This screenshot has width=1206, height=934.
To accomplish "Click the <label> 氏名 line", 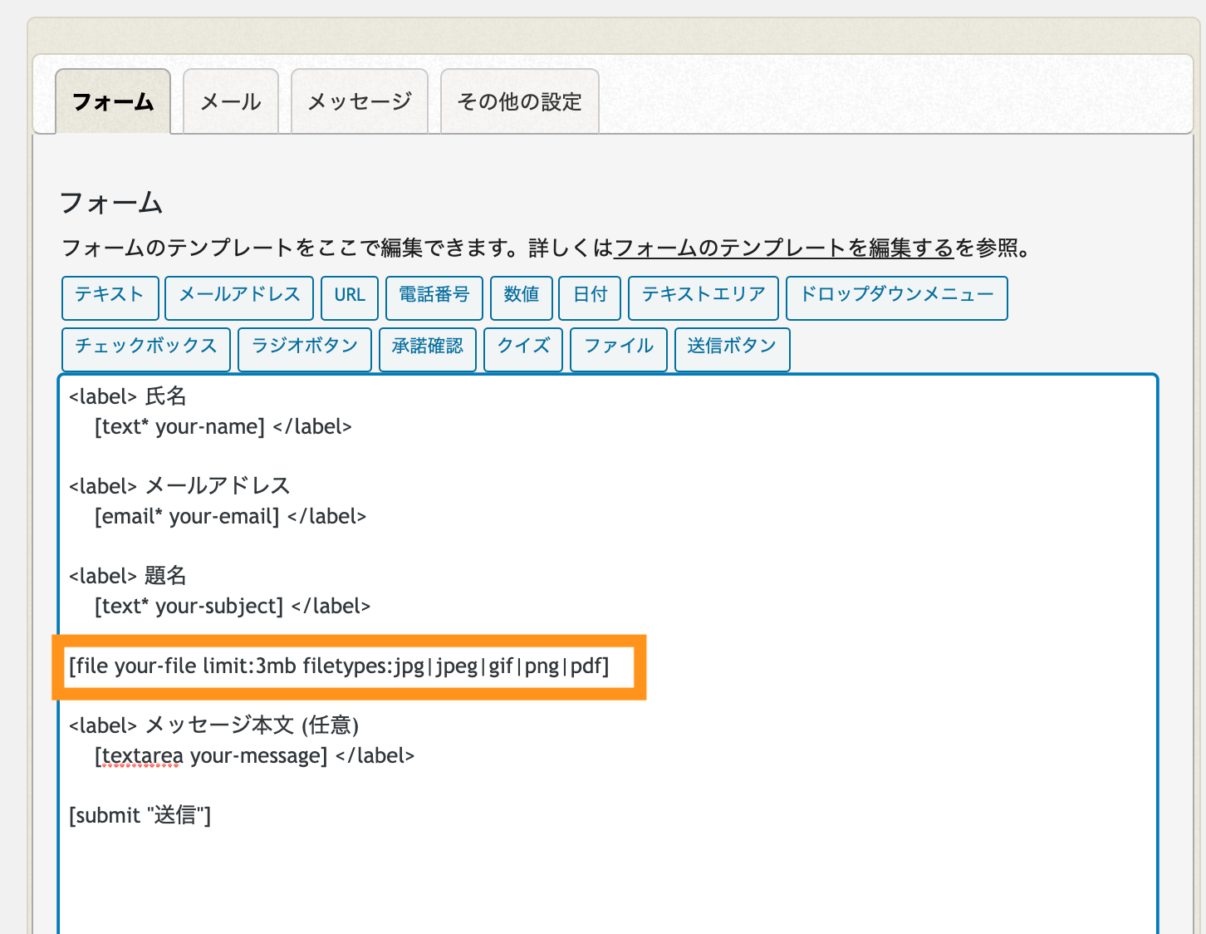I will coord(128,396).
